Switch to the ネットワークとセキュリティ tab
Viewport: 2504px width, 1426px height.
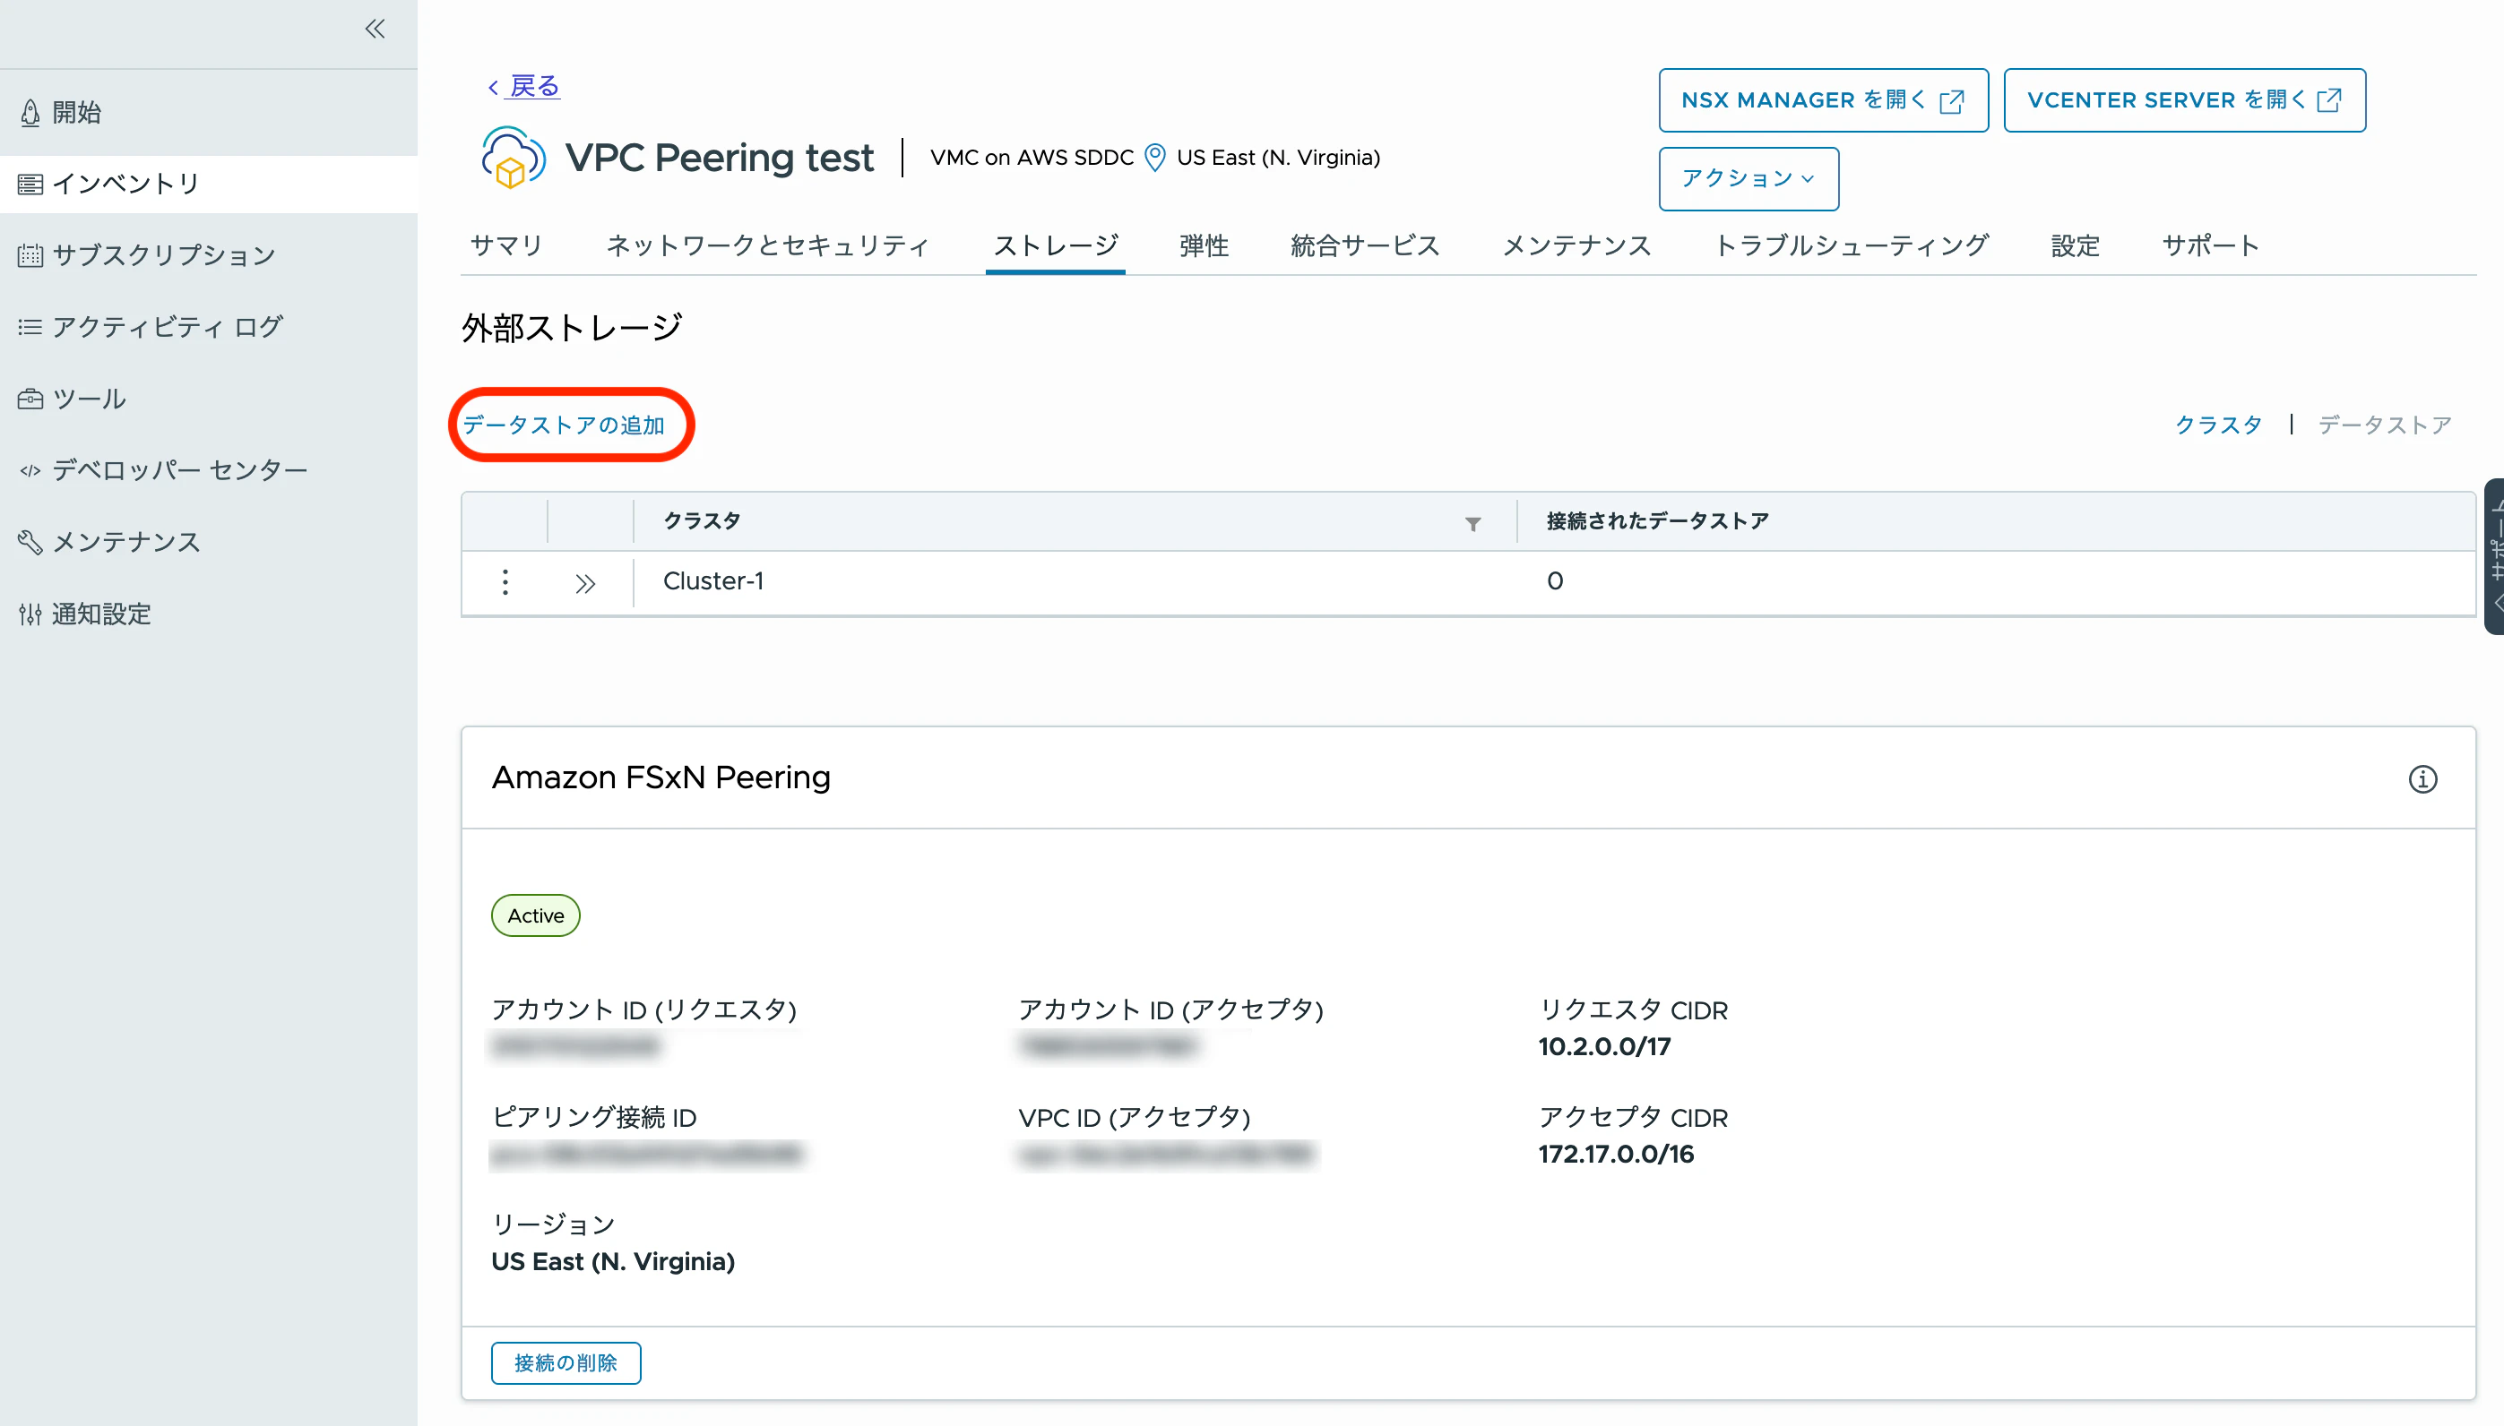[767, 245]
